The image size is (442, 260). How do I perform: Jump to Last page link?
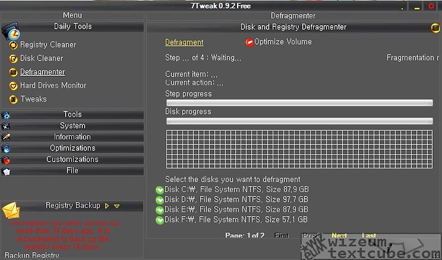point(369,236)
